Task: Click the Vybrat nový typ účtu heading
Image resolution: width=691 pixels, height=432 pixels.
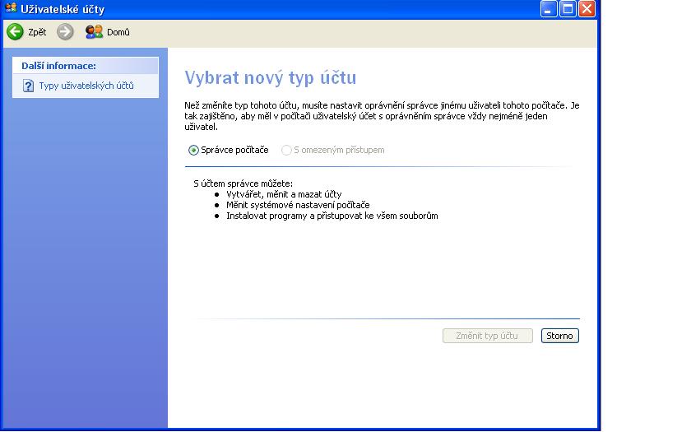Action: [270, 77]
